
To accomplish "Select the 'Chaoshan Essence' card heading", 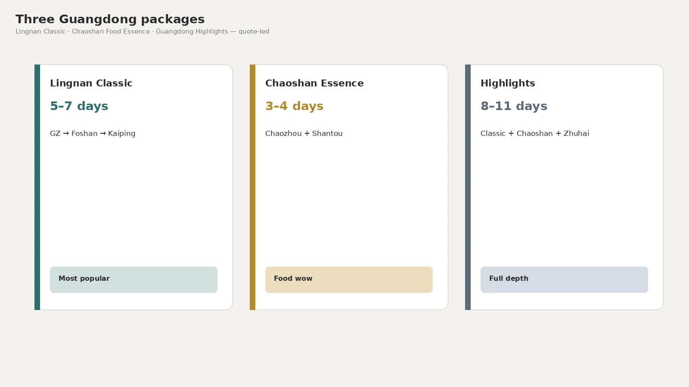I will tap(314, 83).
